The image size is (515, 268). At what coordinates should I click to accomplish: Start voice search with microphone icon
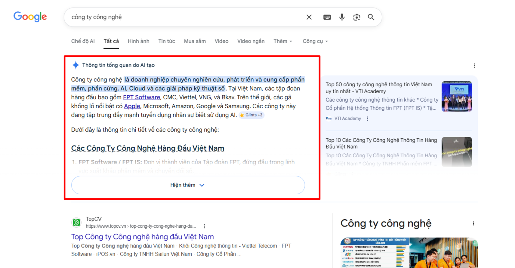coord(342,17)
